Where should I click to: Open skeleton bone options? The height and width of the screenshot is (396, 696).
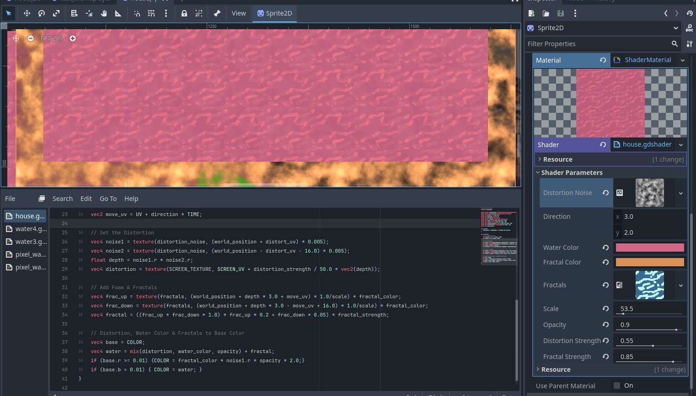tap(217, 13)
